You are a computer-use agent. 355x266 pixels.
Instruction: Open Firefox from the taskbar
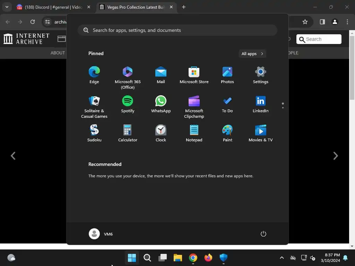[208, 257]
